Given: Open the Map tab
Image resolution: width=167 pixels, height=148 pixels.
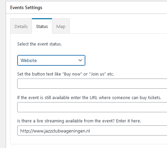Looking at the screenshot, I should coord(61,26).
